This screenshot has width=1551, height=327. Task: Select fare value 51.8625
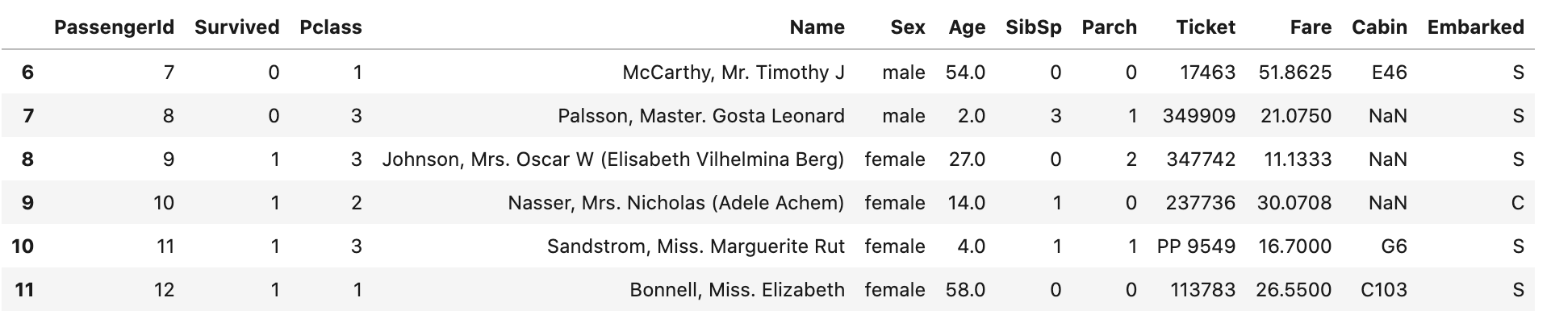(x=1295, y=72)
